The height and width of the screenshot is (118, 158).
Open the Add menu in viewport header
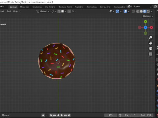click(x=9, y=11)
